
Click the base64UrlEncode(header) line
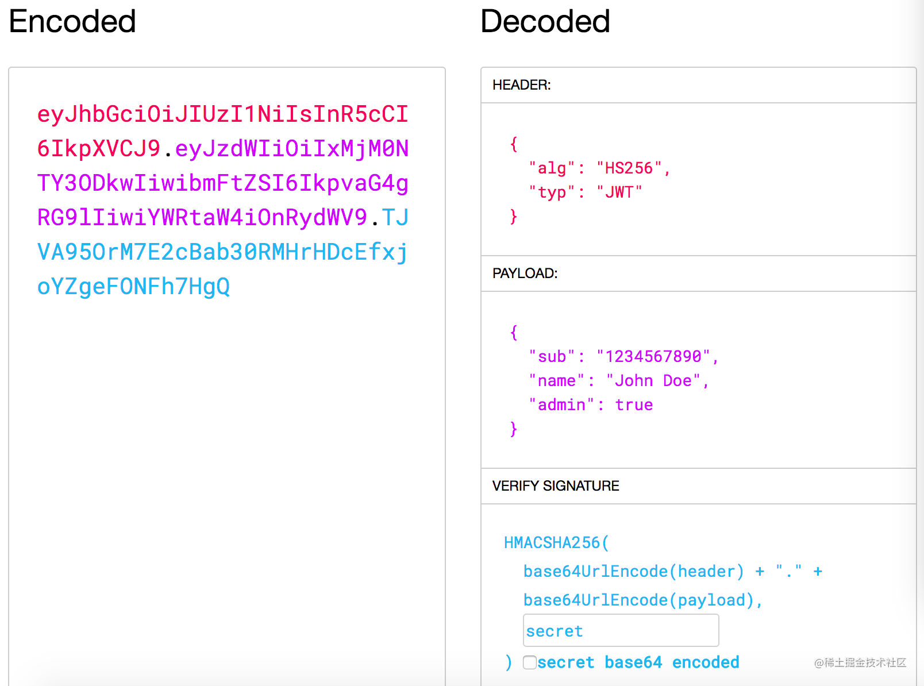coord(673,571)
